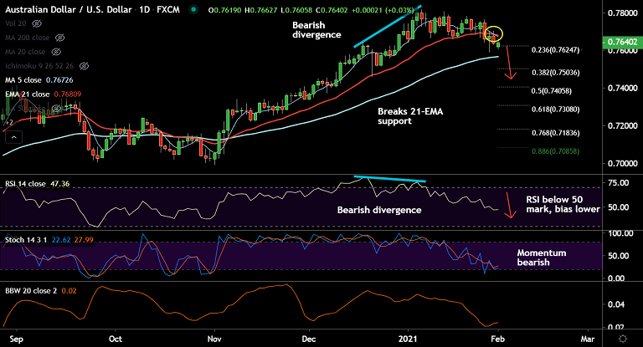Open chart settings gear icon
This screenshot has height=347, width=643.
click(623, 339)
